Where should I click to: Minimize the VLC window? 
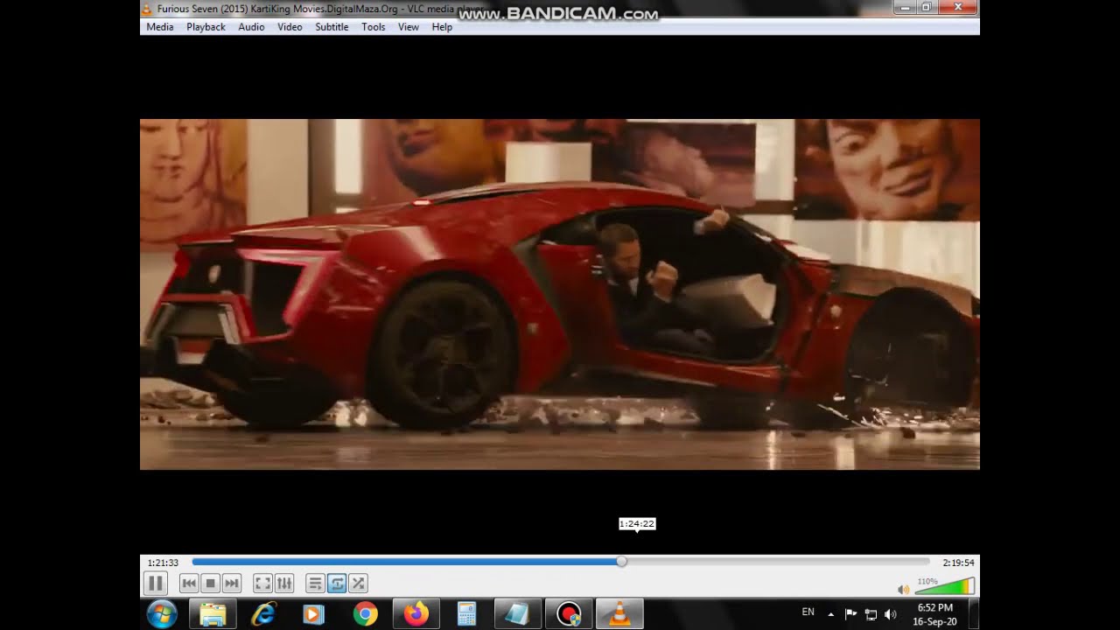[905, 8]
